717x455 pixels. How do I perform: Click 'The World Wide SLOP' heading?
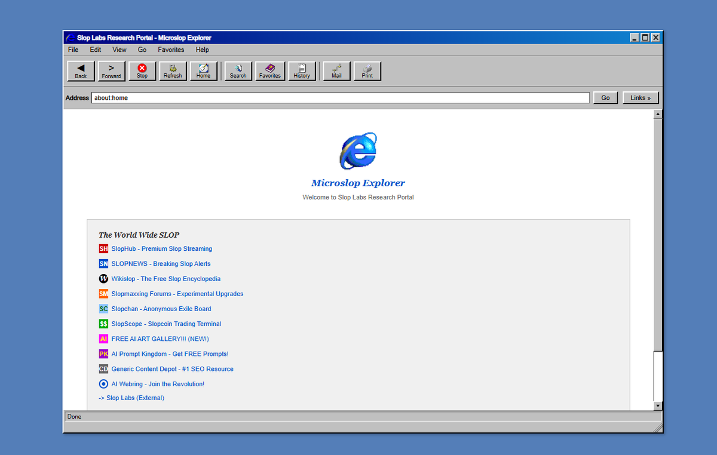(139, 235)
